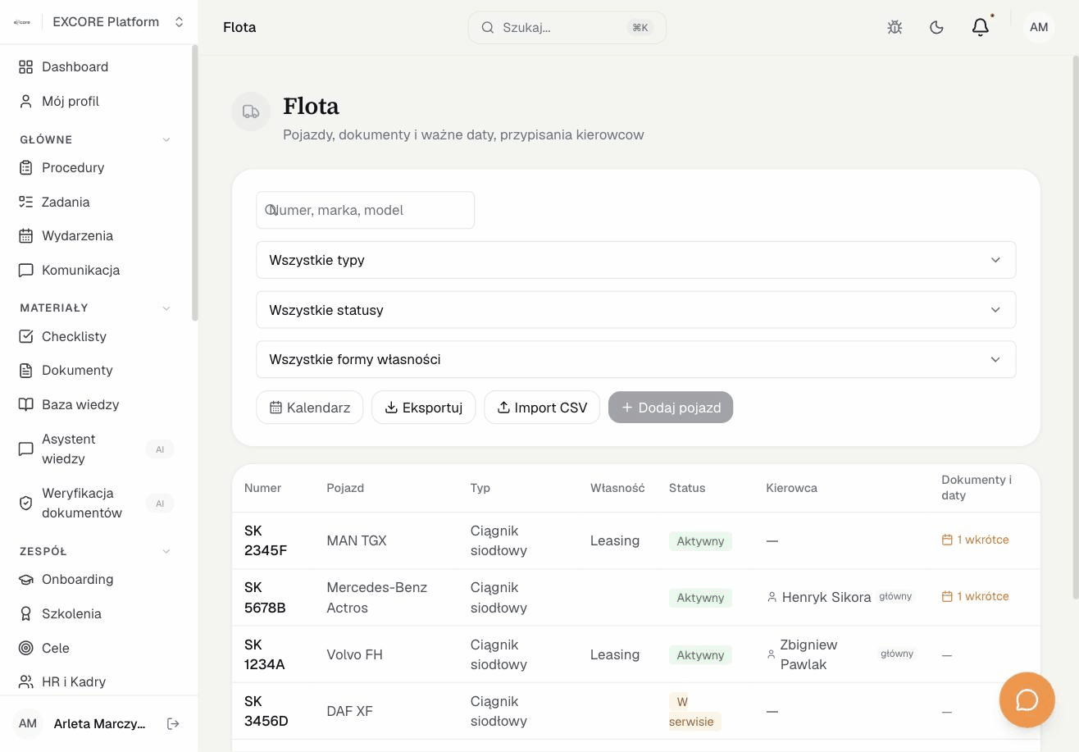
Task: Open AM user avatar menu in header
Action: (x=1039, y=27)
